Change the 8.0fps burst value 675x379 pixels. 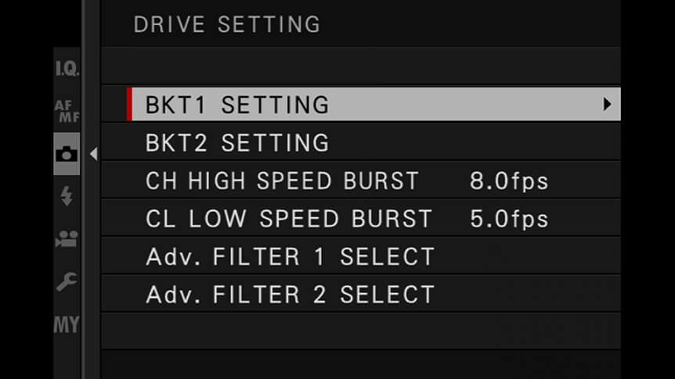[x=509, y=181]
